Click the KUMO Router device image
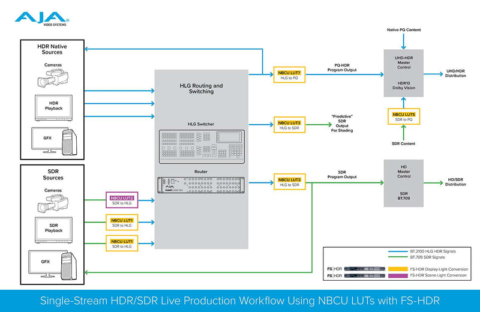480x312 pixels. (x=202, y=185)
